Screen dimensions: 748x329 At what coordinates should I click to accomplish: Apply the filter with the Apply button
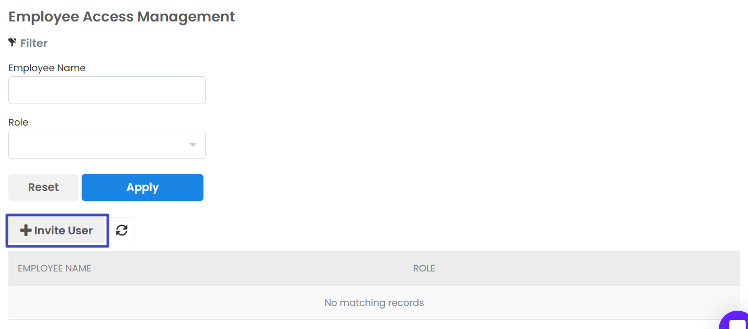(x=142, y=187)
